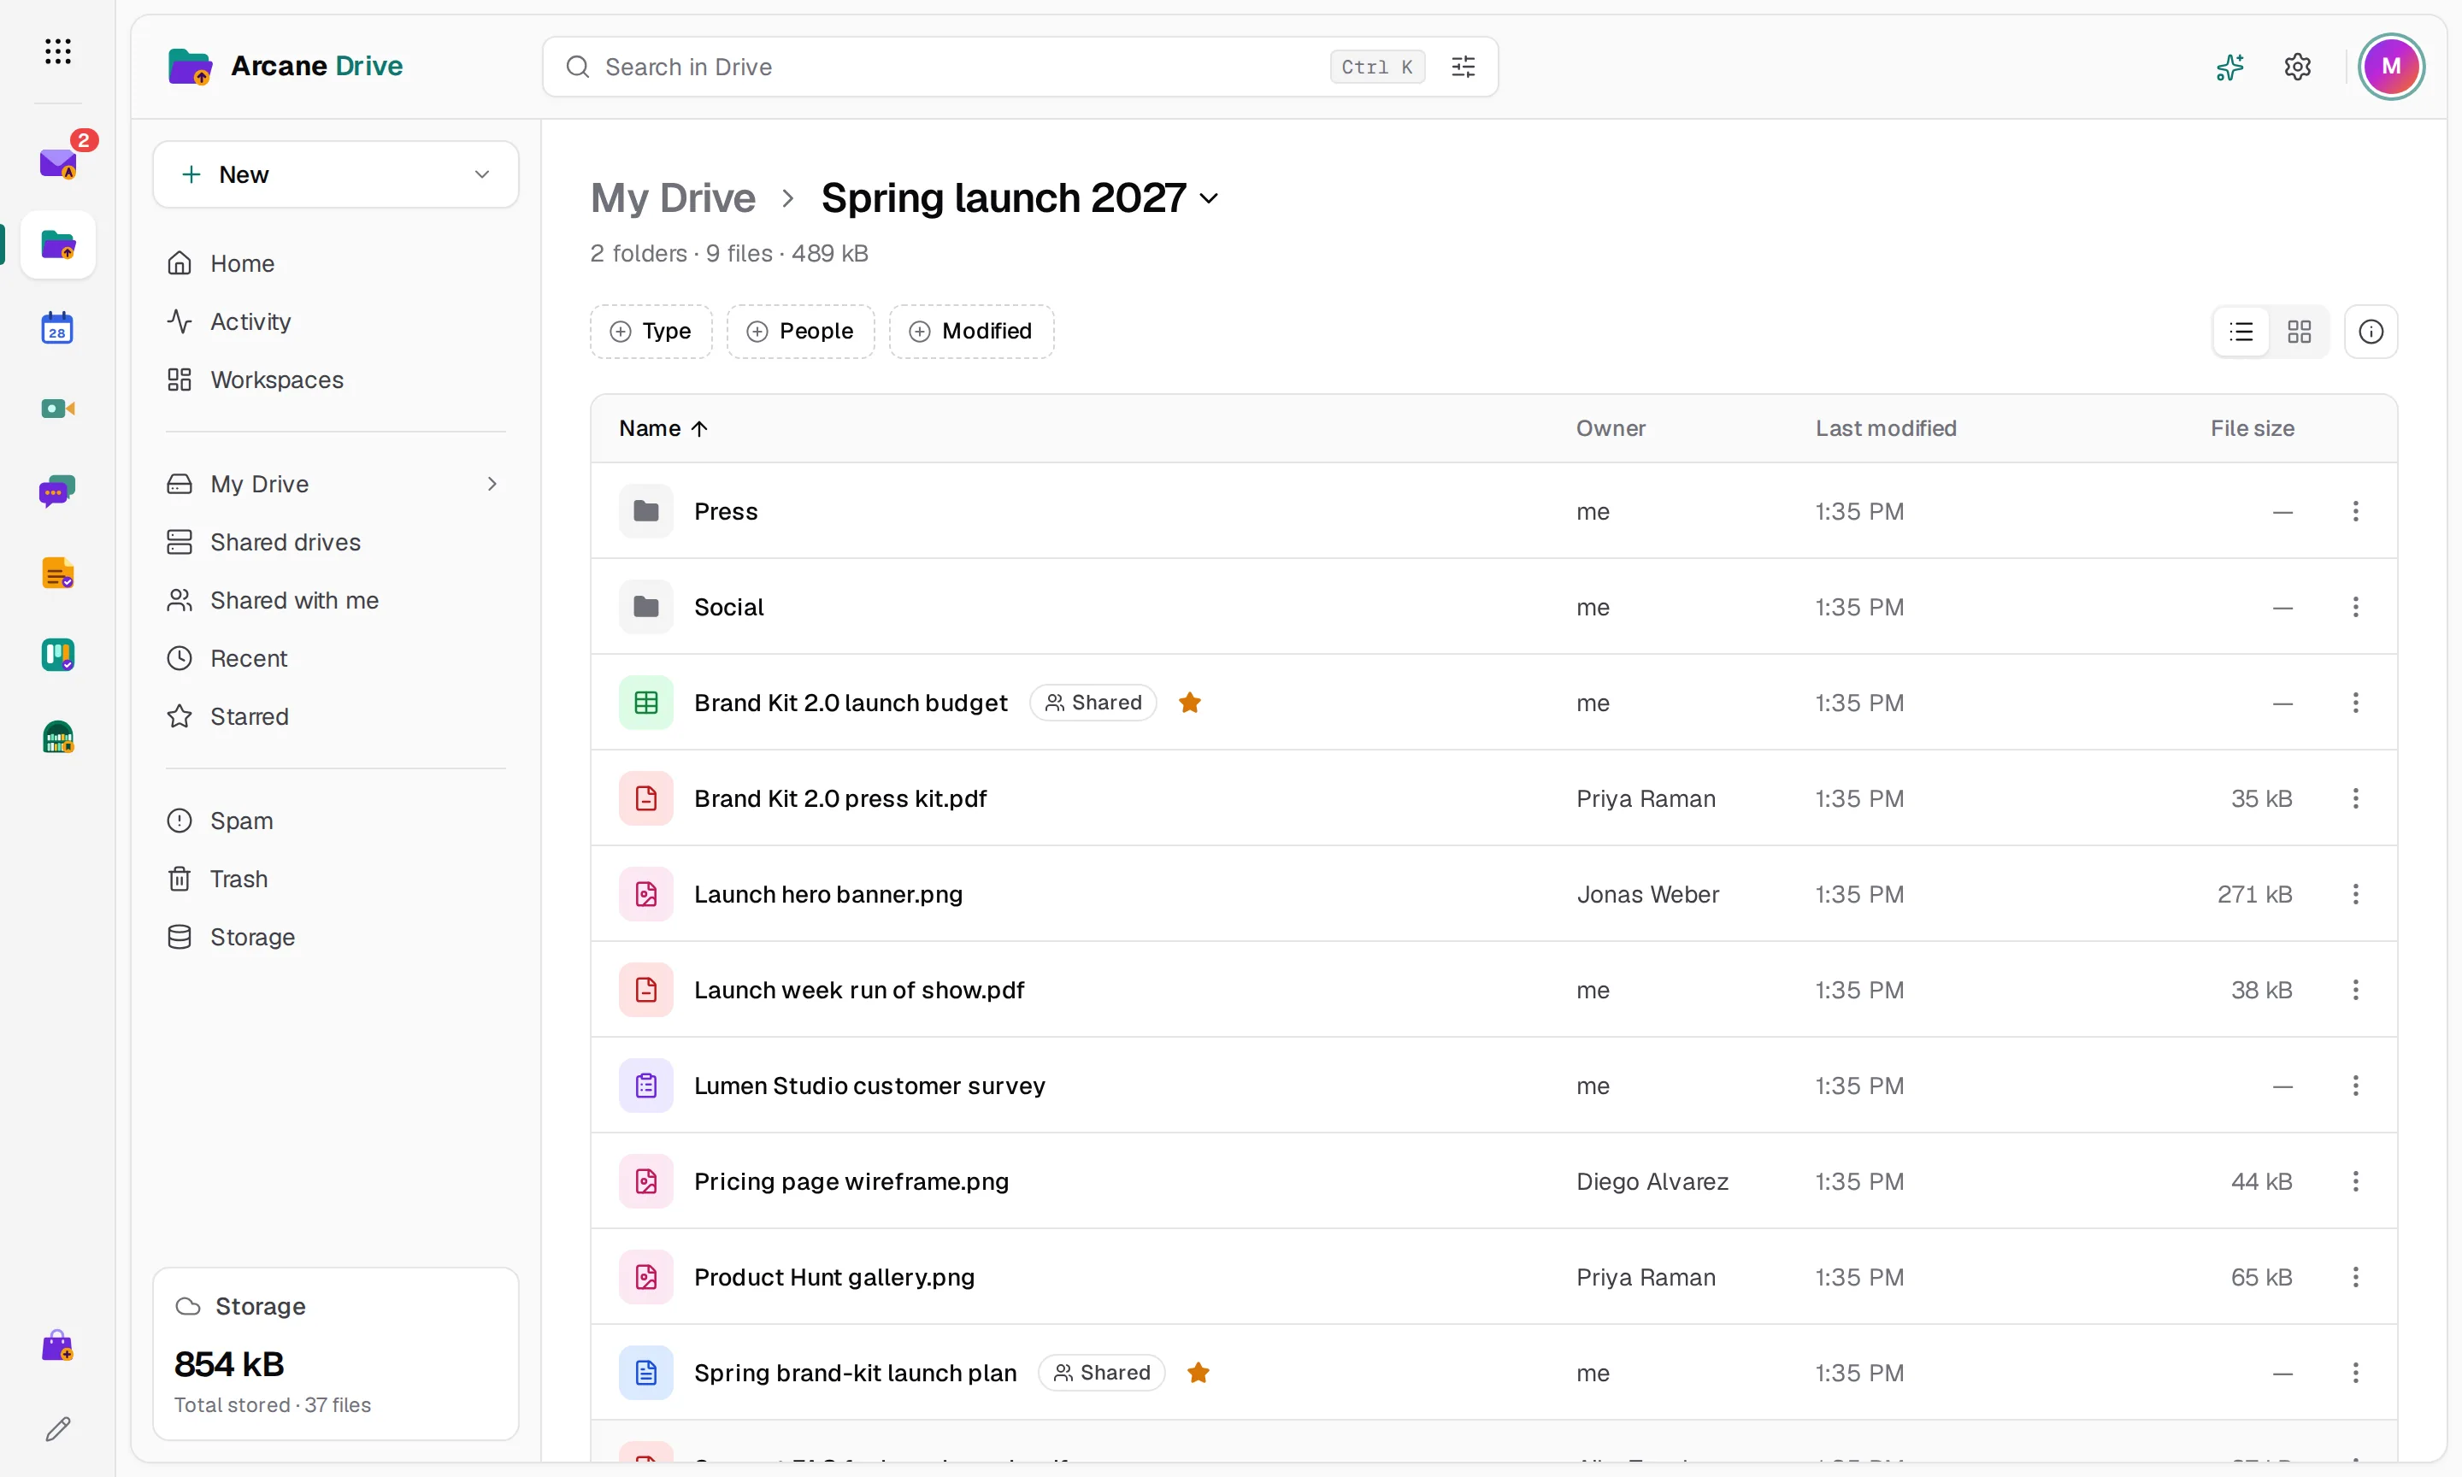Open Storage usage card
Screen dimensions: 2462x1477
335,1354
